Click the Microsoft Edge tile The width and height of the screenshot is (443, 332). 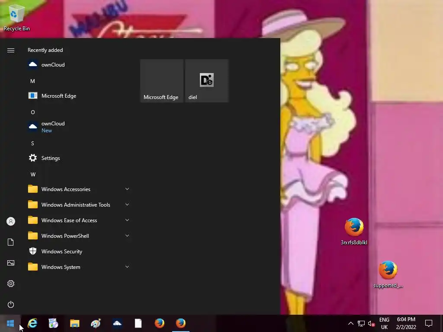point(162,81)
